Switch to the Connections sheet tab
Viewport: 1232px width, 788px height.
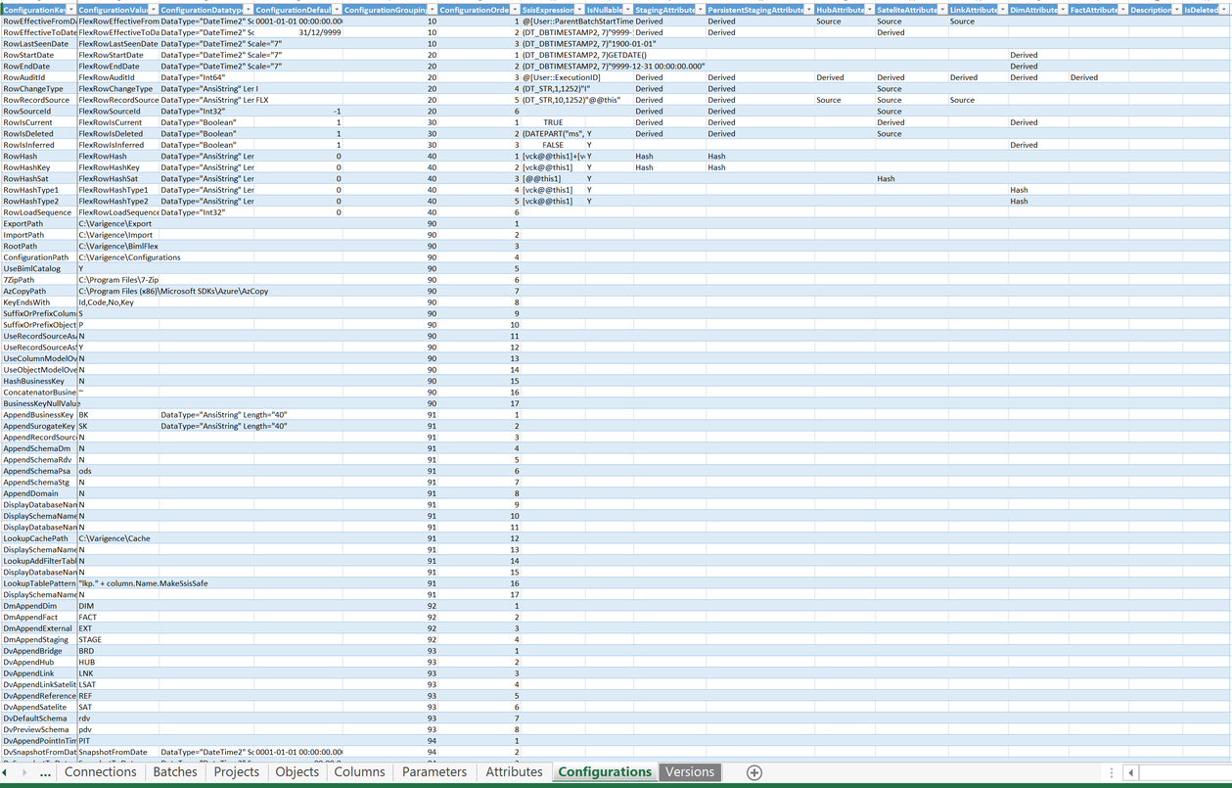point(100,772)
